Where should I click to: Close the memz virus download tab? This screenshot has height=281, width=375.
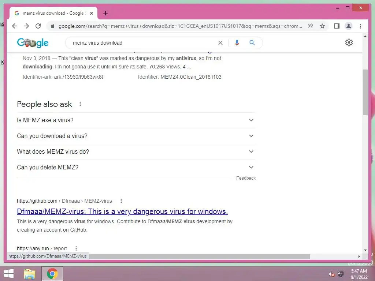pos(91,13)
